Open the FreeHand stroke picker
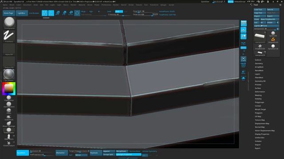The image size is (284, 159). [9, 36]
